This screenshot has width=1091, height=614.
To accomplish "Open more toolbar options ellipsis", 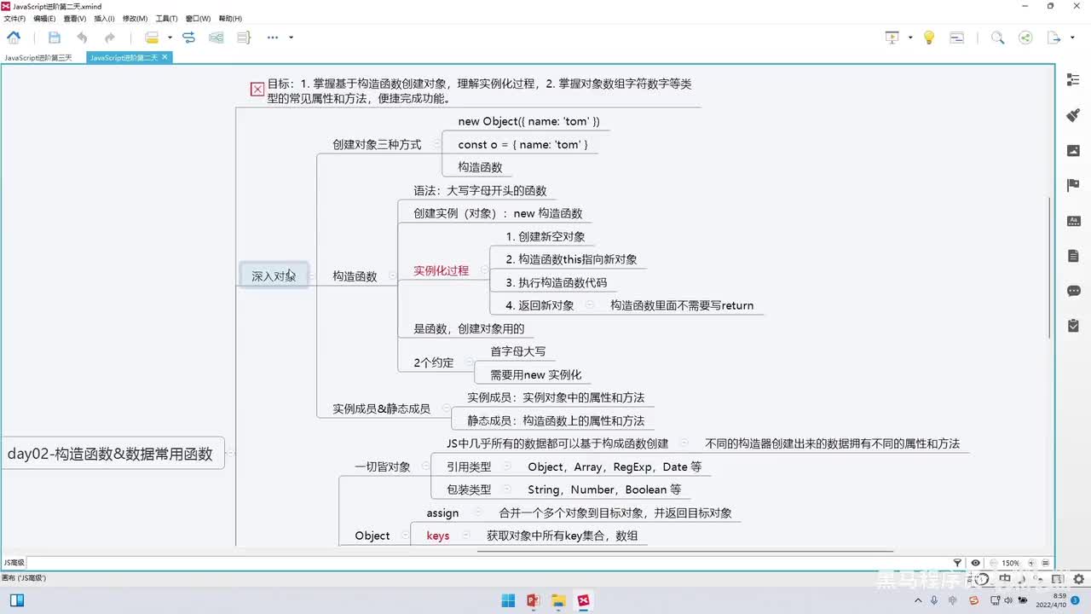I will point(273,38).
